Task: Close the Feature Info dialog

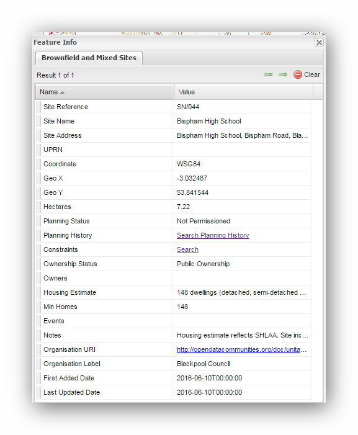Action: point(319,42)
